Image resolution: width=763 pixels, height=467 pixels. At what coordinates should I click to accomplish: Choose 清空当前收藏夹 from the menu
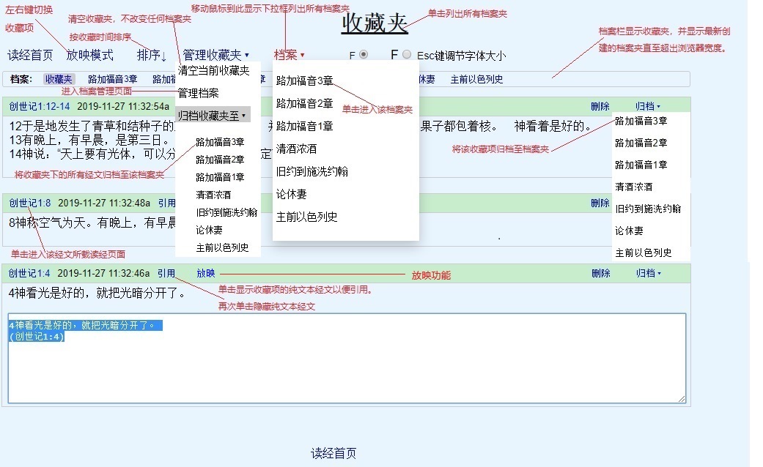[213, 71]
